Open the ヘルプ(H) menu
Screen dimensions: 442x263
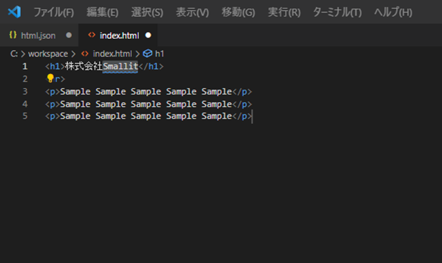pos(393,13)
